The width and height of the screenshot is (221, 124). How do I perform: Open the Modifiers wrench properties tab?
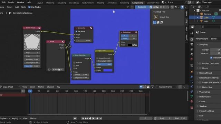[x=192, y=77]
